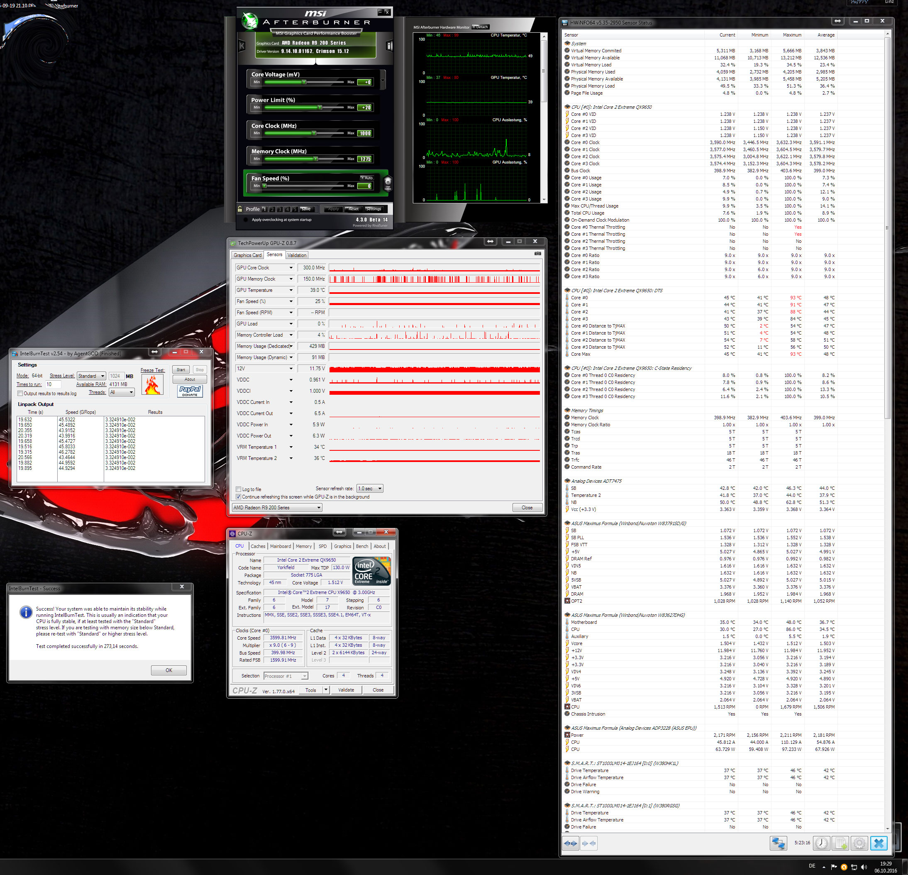Click OK in IntelBurnTest Success dialog
Viewport: 908px width, 875px height.
168,670
